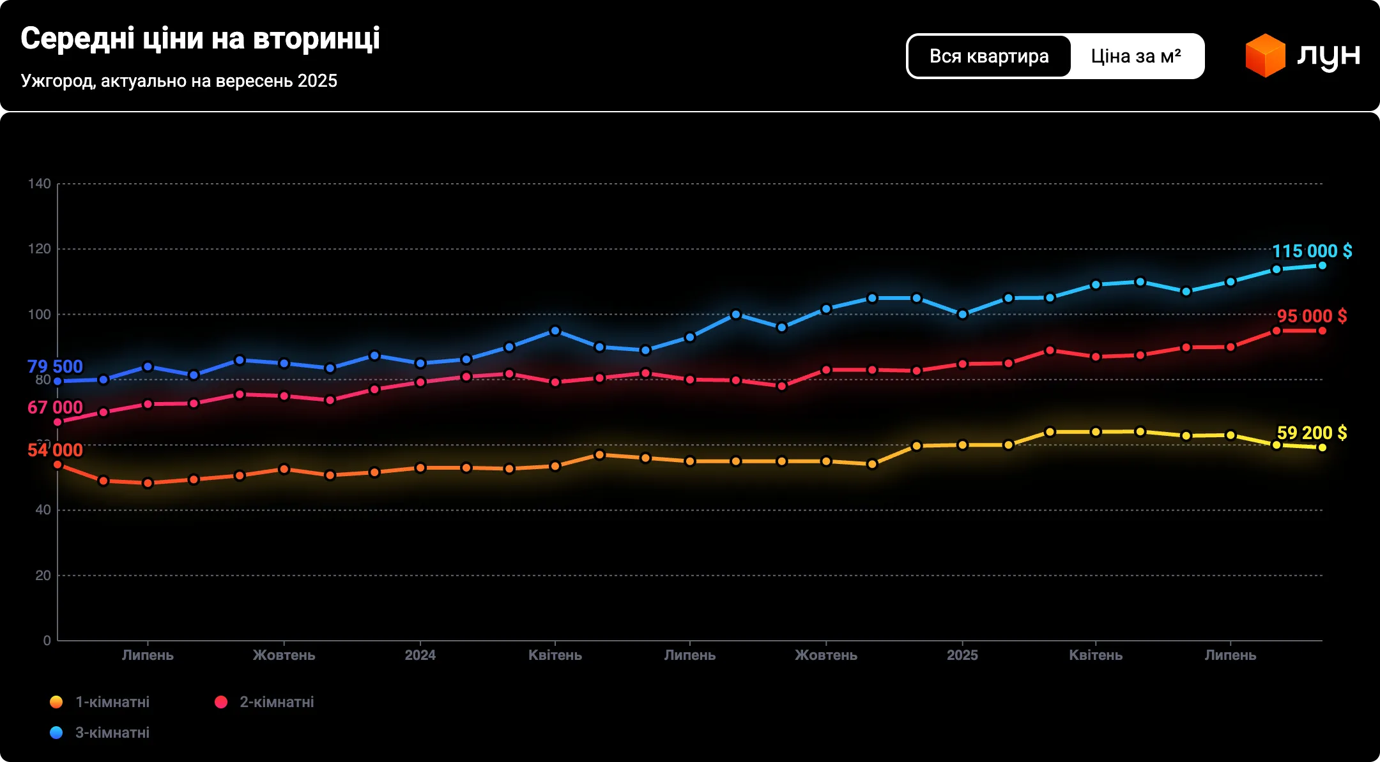Screen dimensions: 1380x762
Task: Select the 'Вся квартира' toggle option
Action: [988, 56]
